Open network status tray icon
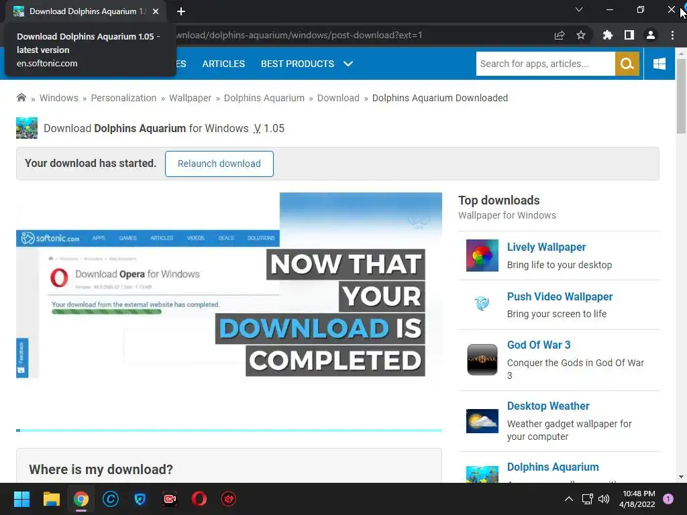The height and width of the screenshot is (515, 687). coord(587,499)
